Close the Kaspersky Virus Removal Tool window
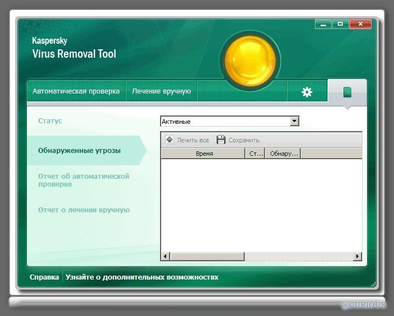 tap(360, 25)
